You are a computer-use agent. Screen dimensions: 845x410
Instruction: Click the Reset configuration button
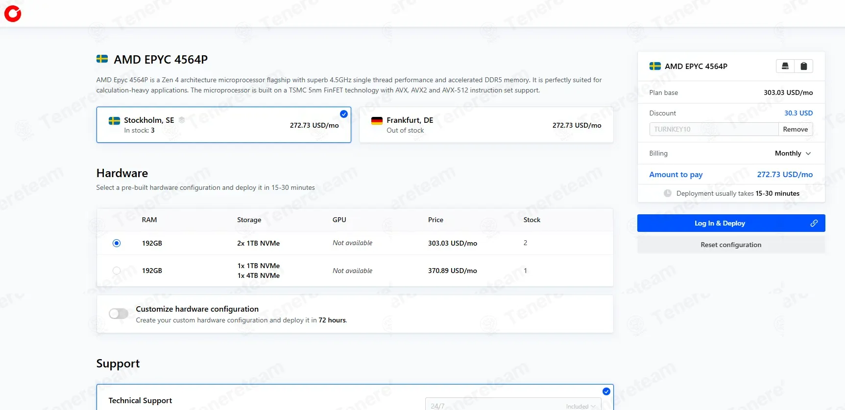(x=731, y=245)
